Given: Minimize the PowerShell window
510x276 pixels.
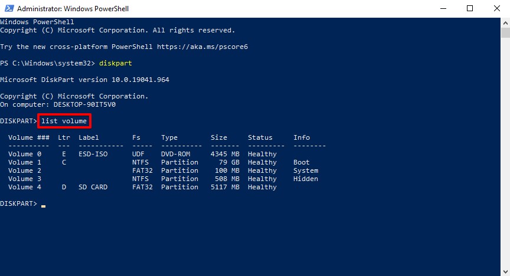Looking at the screenshot, I should tap(442, 9).
